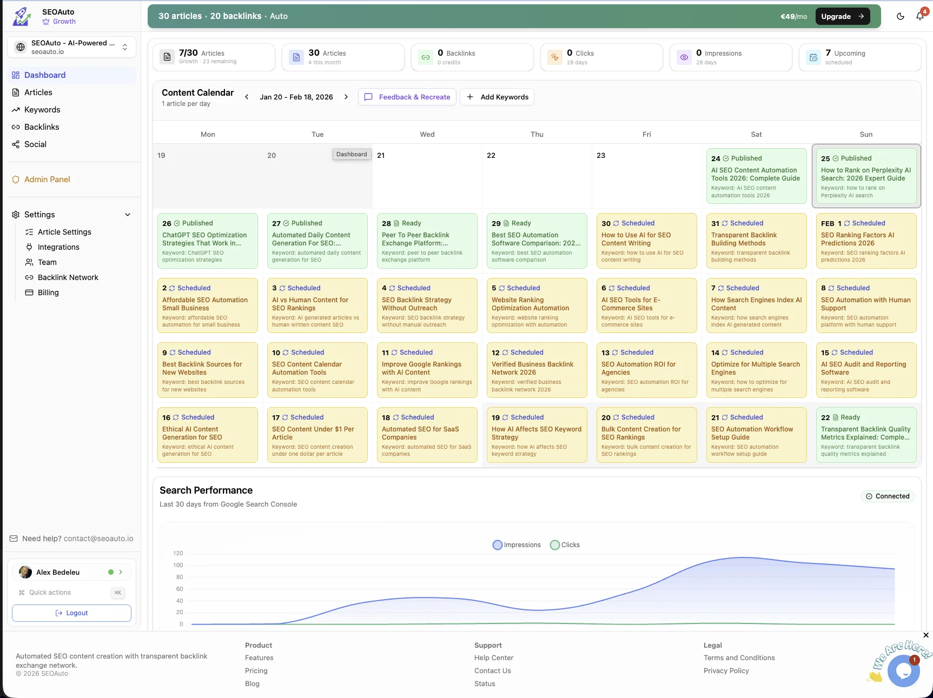Toggle dark mode moon icon
This screenshot has width=933, height=698.
[x=900, y=16]
